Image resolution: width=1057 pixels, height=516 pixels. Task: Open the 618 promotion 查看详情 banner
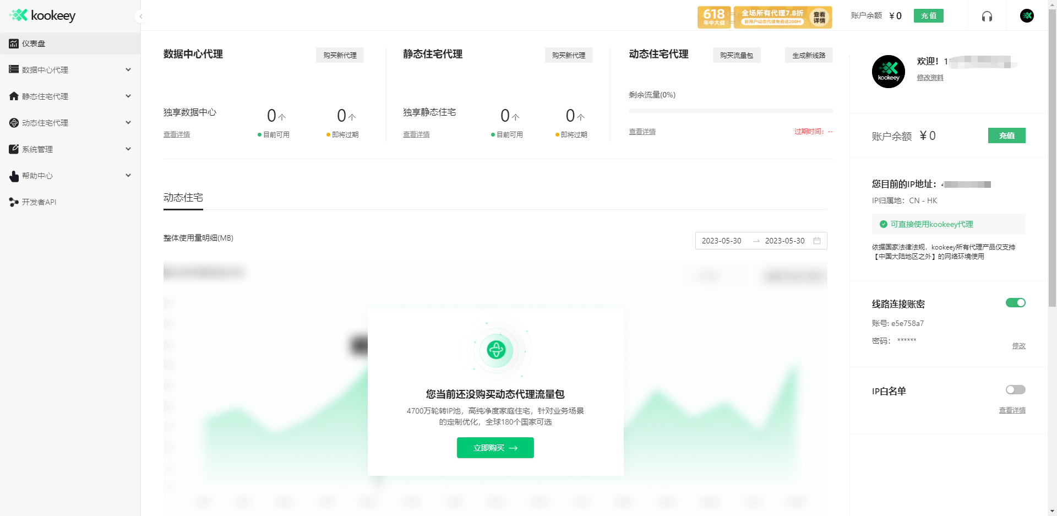(x=818, y=17)
